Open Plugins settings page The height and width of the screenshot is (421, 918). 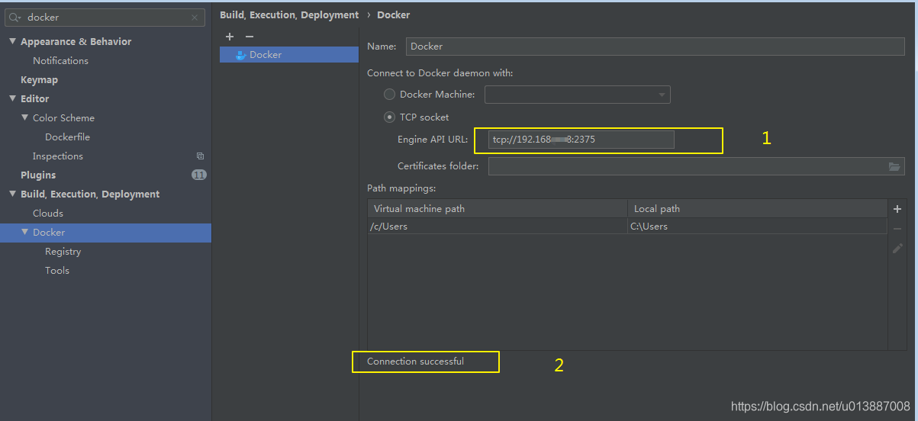click(x=38, y=175)
